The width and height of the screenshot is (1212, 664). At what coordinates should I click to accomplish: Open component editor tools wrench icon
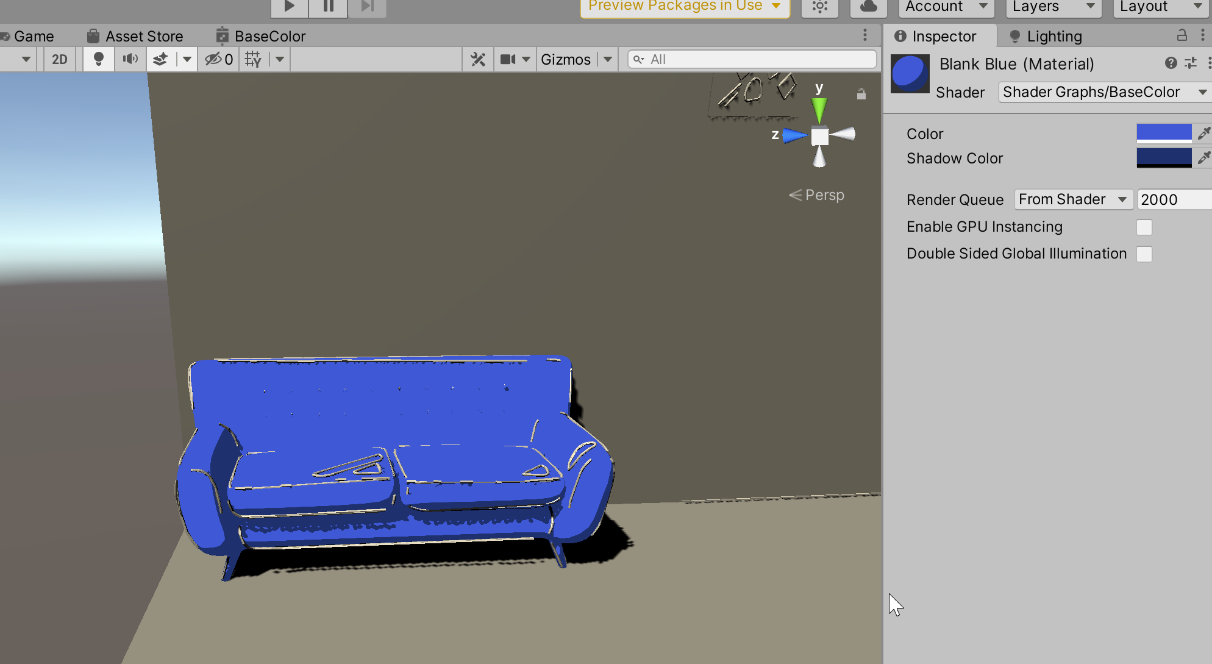[478, 59]
